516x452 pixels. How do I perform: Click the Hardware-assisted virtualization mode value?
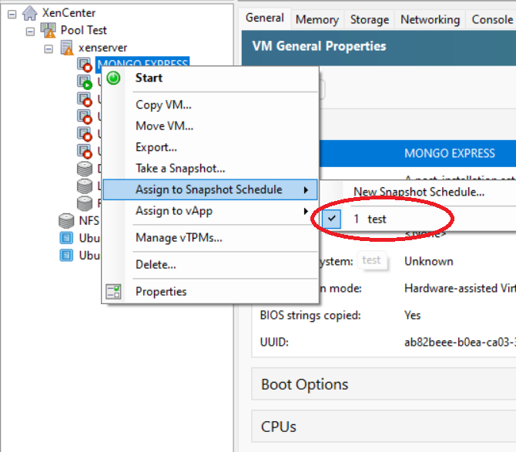point(460,289)
